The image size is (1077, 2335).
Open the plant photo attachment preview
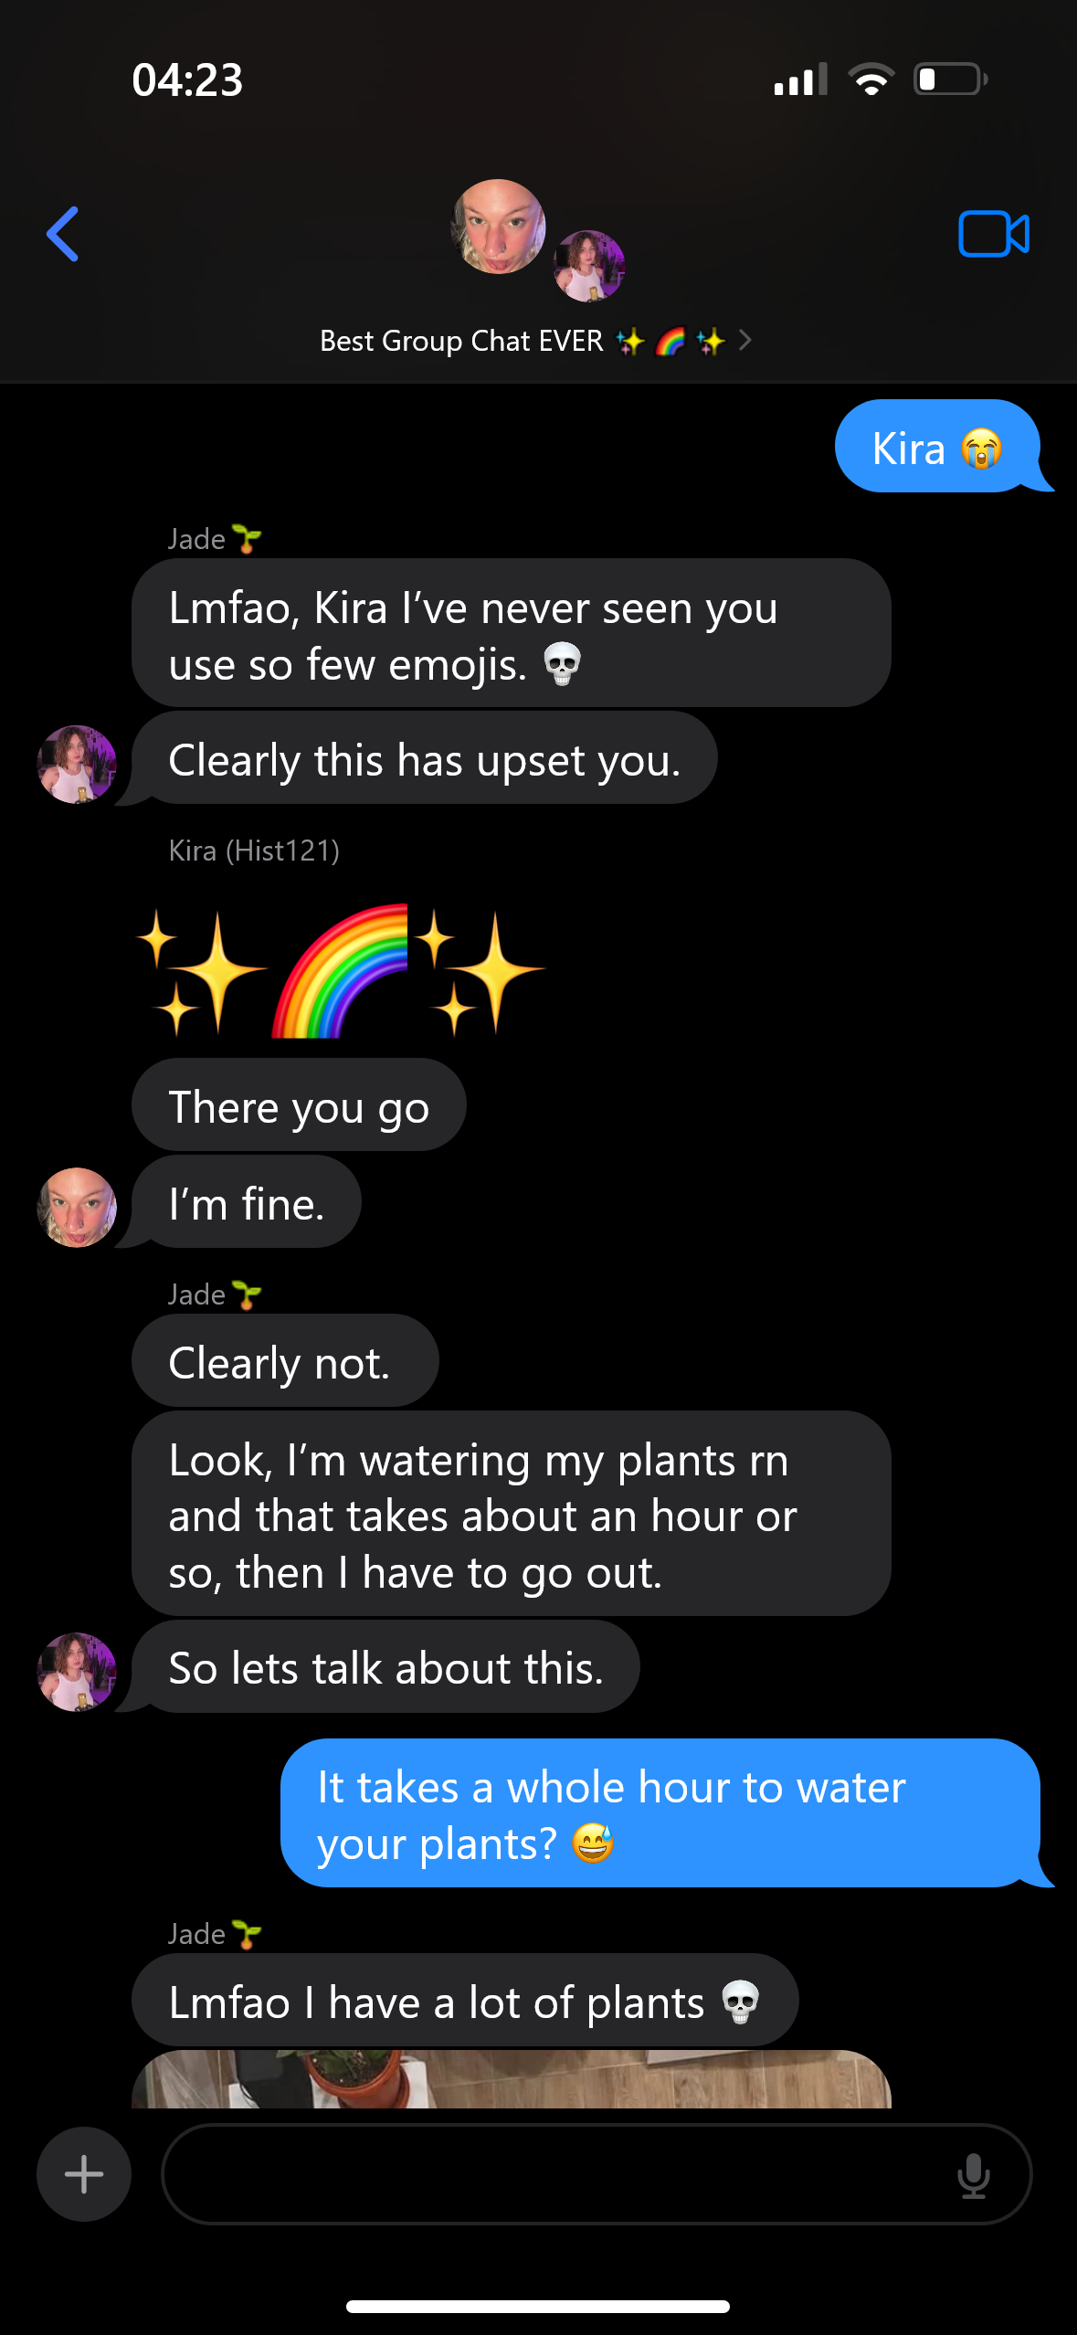512,2079
